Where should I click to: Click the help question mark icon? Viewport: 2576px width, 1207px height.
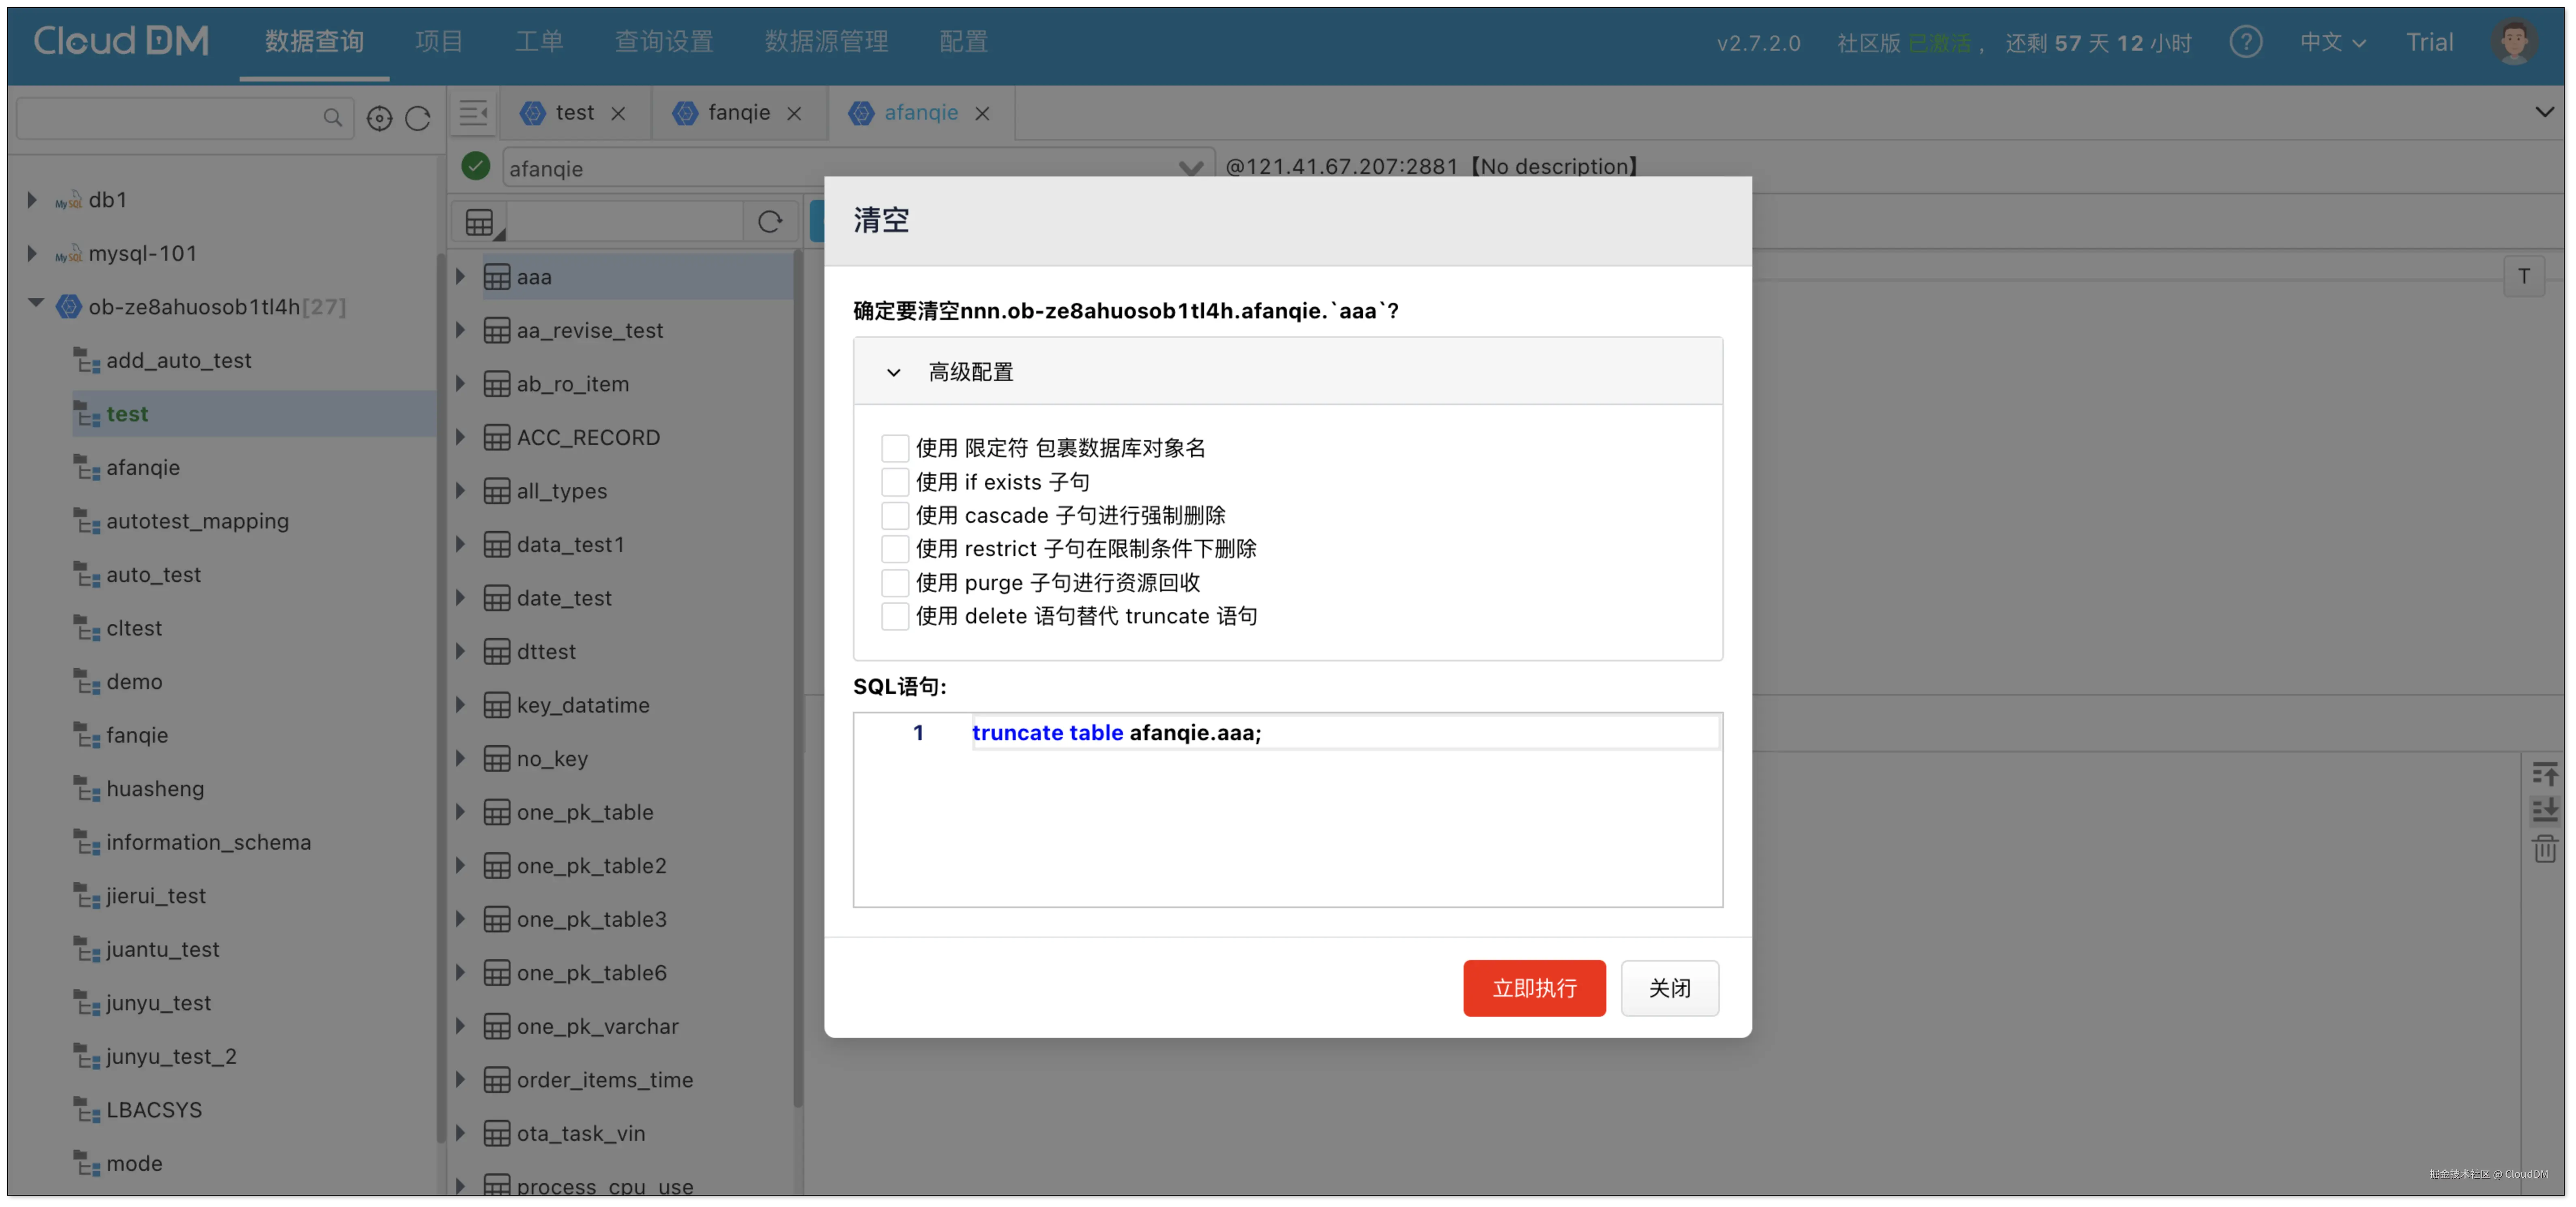[x=2245, y=42]
